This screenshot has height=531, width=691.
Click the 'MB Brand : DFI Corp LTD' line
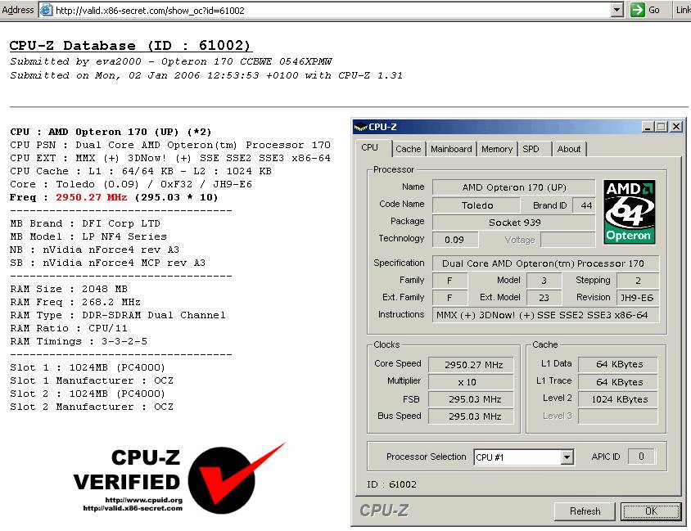(85, 223)
